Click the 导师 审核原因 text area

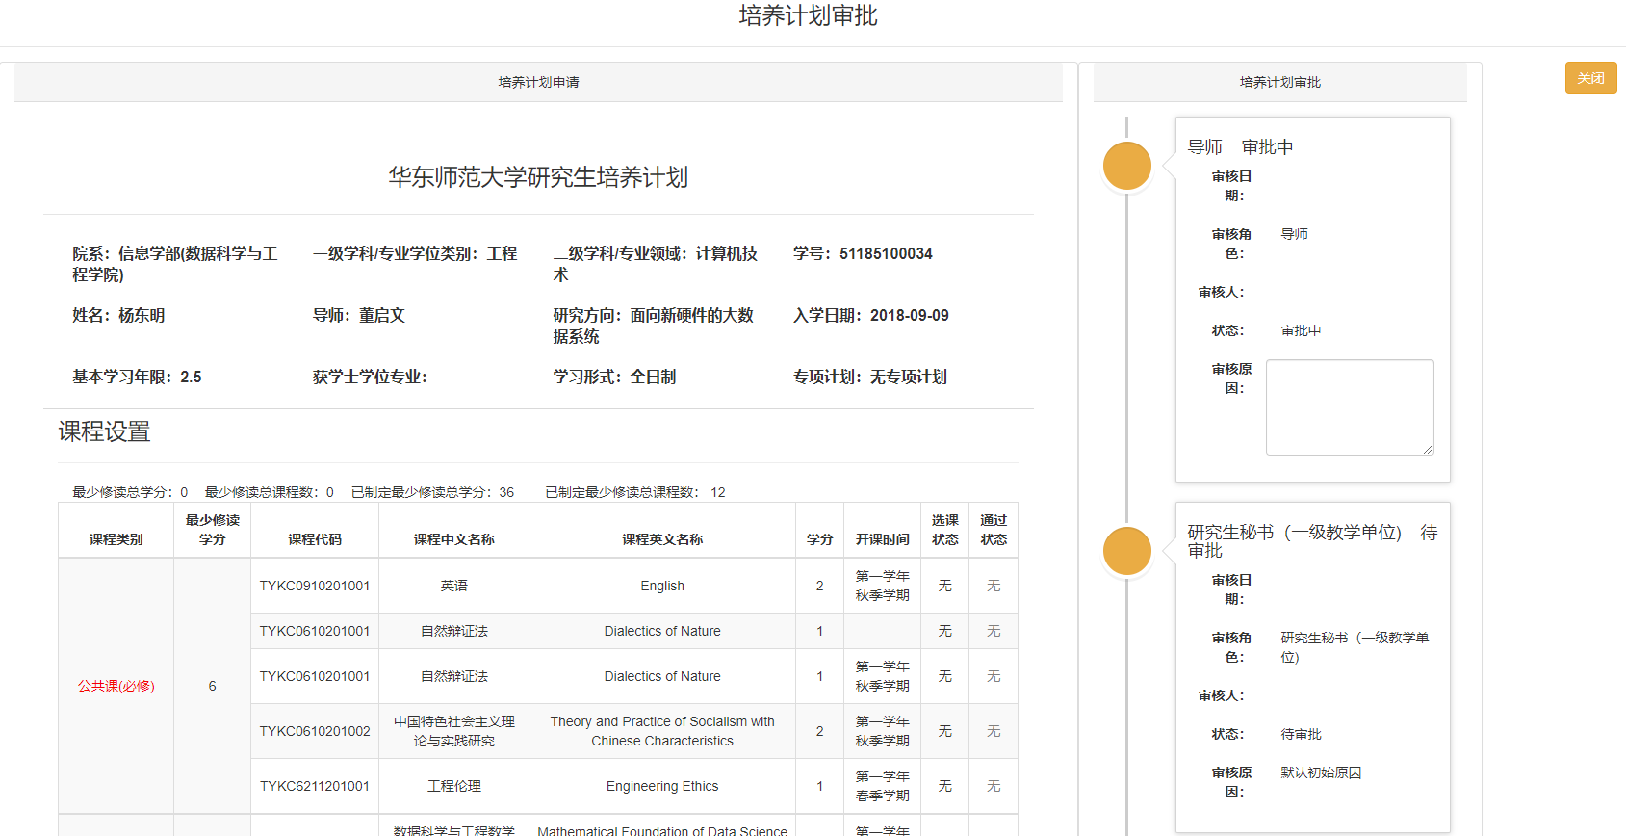[1349, 406]
